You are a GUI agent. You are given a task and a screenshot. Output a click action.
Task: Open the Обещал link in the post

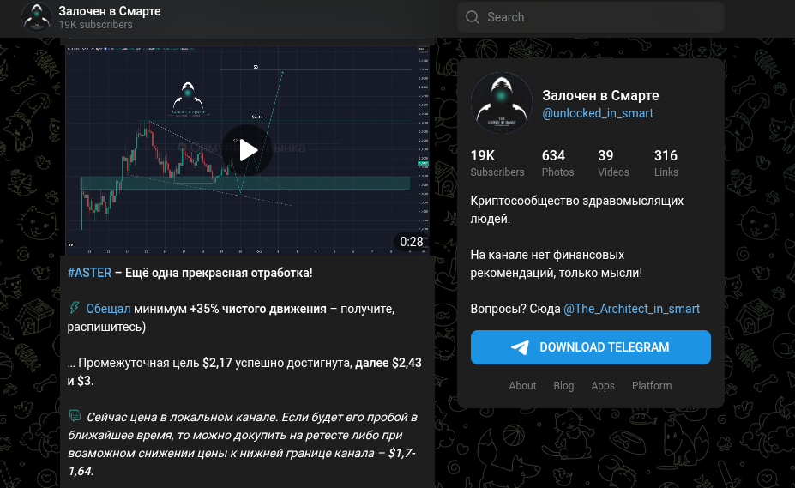[108, 309]
